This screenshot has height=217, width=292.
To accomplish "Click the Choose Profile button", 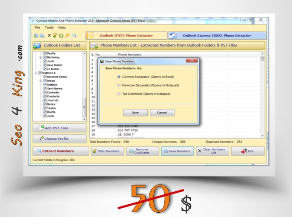I will [x=60, y=139].
